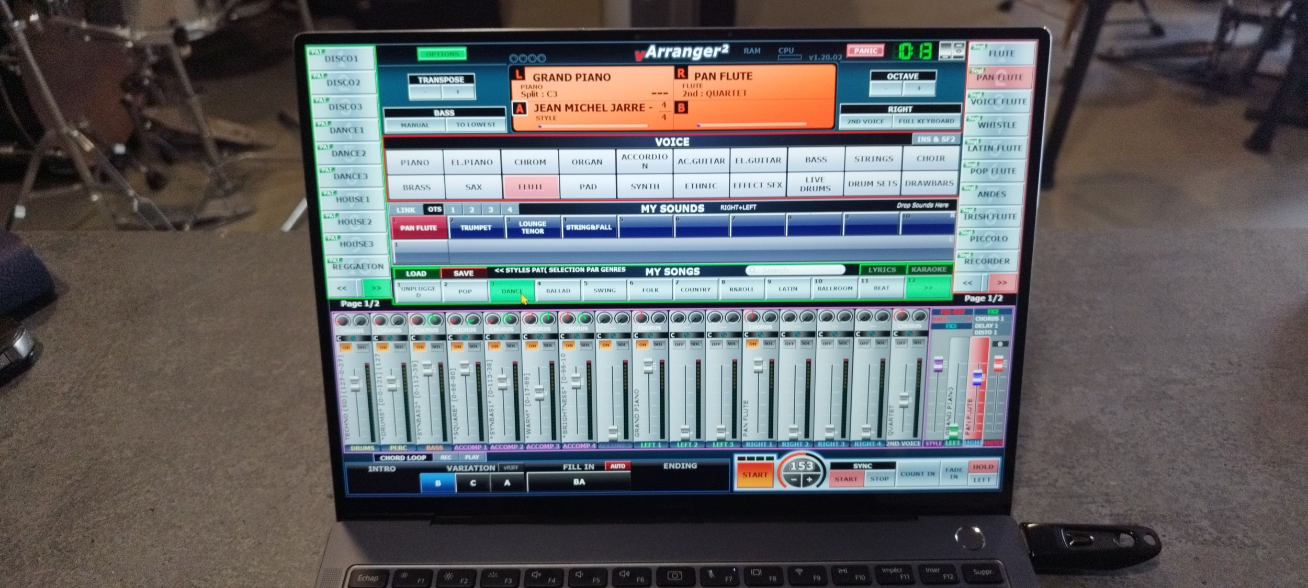Viewport: 1308px width, 588px height.
Task: Switch to the INS & SF2 tab
Action: tap(936, 140)
